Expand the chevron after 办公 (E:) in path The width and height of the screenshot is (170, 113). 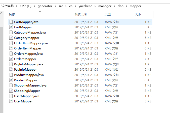(x=34, y=6)
